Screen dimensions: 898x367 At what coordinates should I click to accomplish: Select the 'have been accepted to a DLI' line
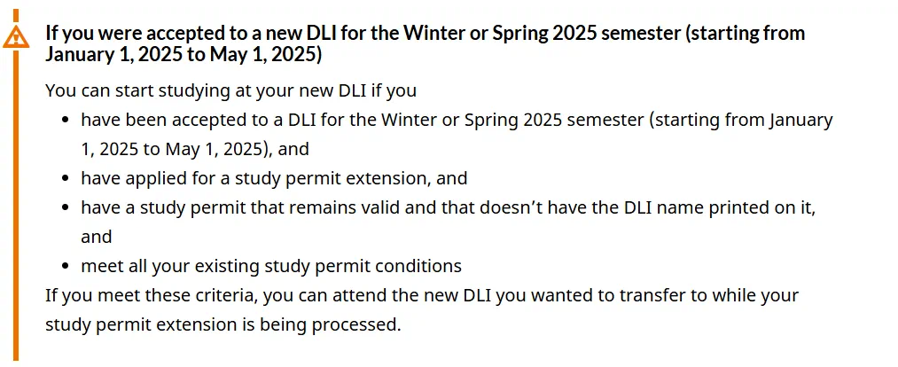[457, 121]
